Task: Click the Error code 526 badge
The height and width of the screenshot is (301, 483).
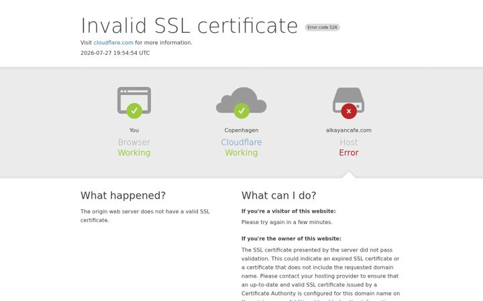Action: pyautogui.click(x=322, y=27)
